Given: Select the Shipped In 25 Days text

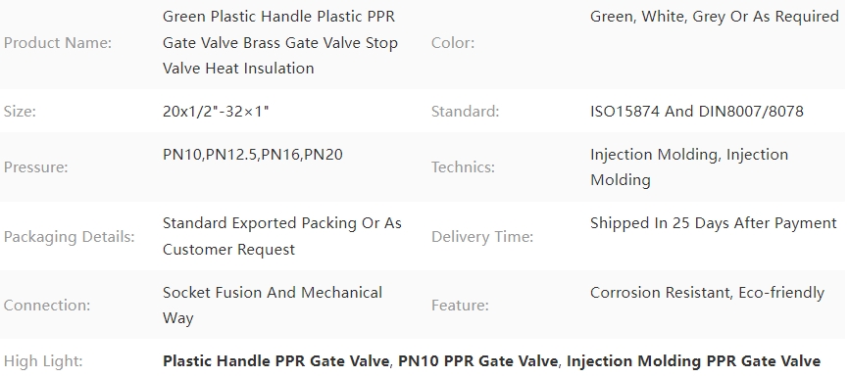Looking at the screenshot, I should [714, 223].
